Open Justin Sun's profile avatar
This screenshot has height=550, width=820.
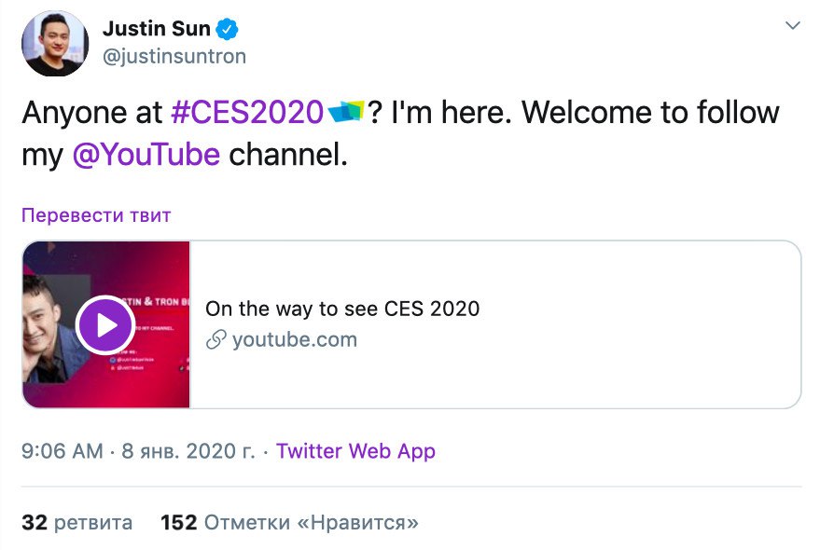coord(55,44)
